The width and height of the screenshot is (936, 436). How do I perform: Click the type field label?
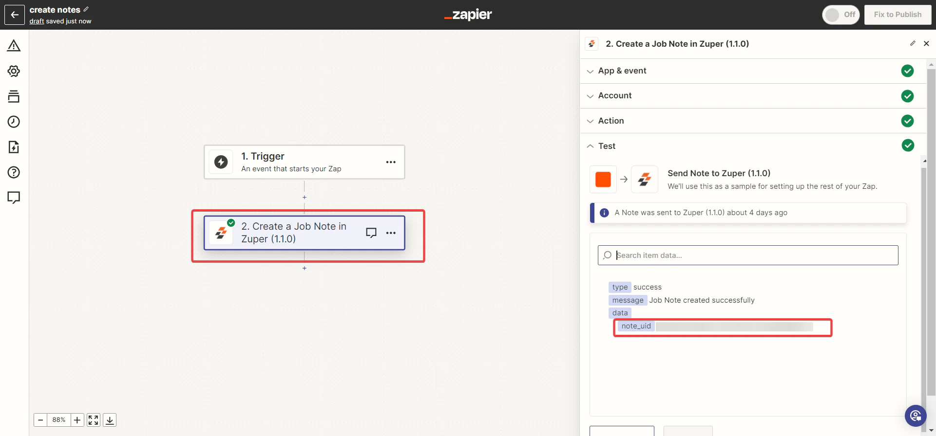tap(620, 287)
